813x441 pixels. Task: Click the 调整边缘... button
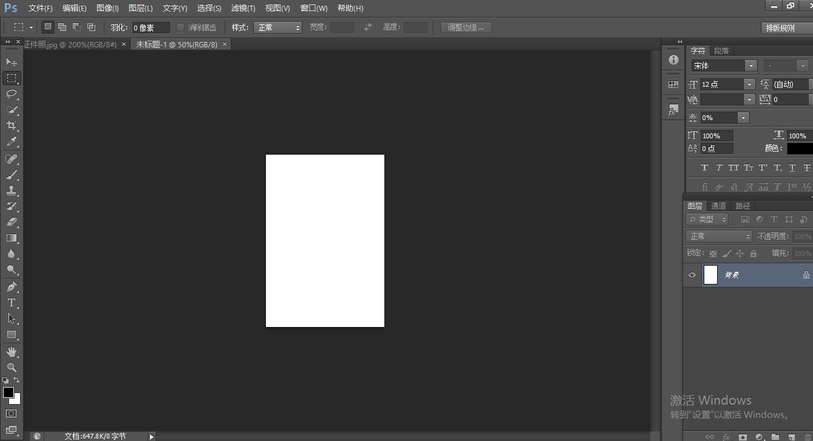[x=466, y=27]
